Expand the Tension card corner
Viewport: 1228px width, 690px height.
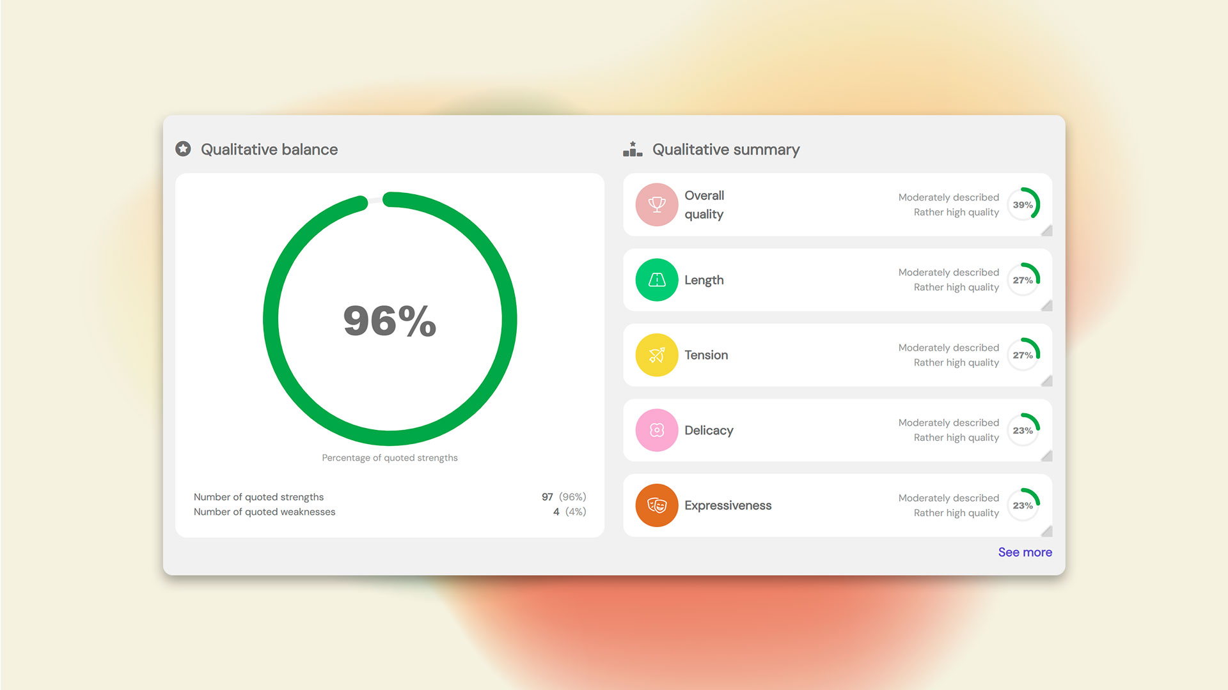coord(1047,381)
